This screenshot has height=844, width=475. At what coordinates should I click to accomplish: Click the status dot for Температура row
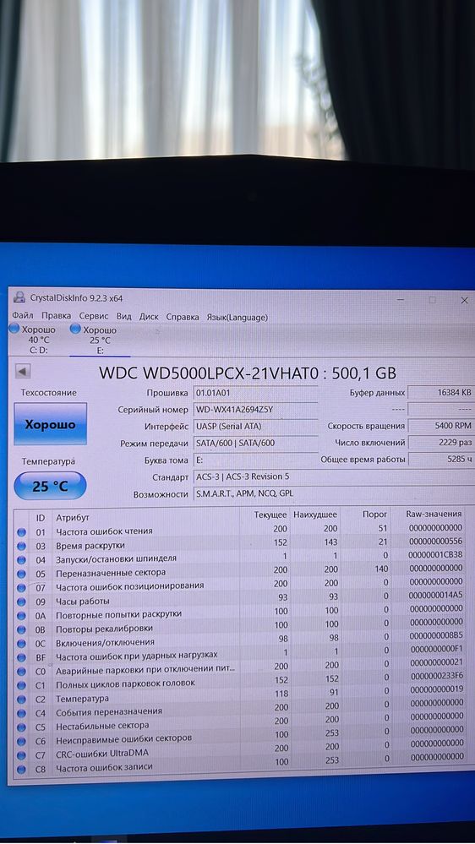click(21, 700)
